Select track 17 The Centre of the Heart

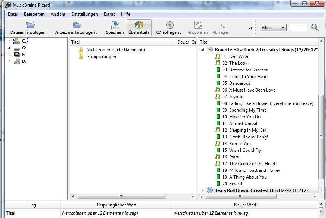(x=249, y=164)
